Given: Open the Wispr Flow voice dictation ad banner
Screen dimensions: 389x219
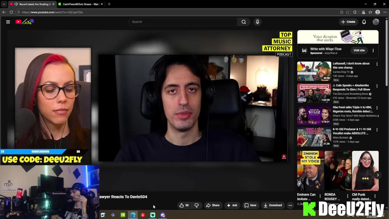Looking at the screenshot, I should point(338,37).
